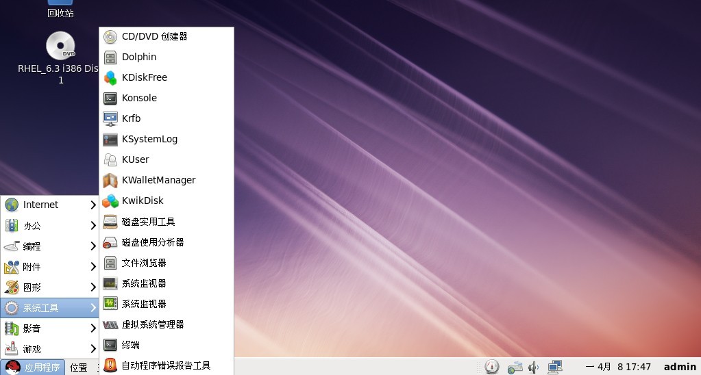
Task: Launch 自动程序错误报告工具 bug reporting tool
Action: point(167,365)
